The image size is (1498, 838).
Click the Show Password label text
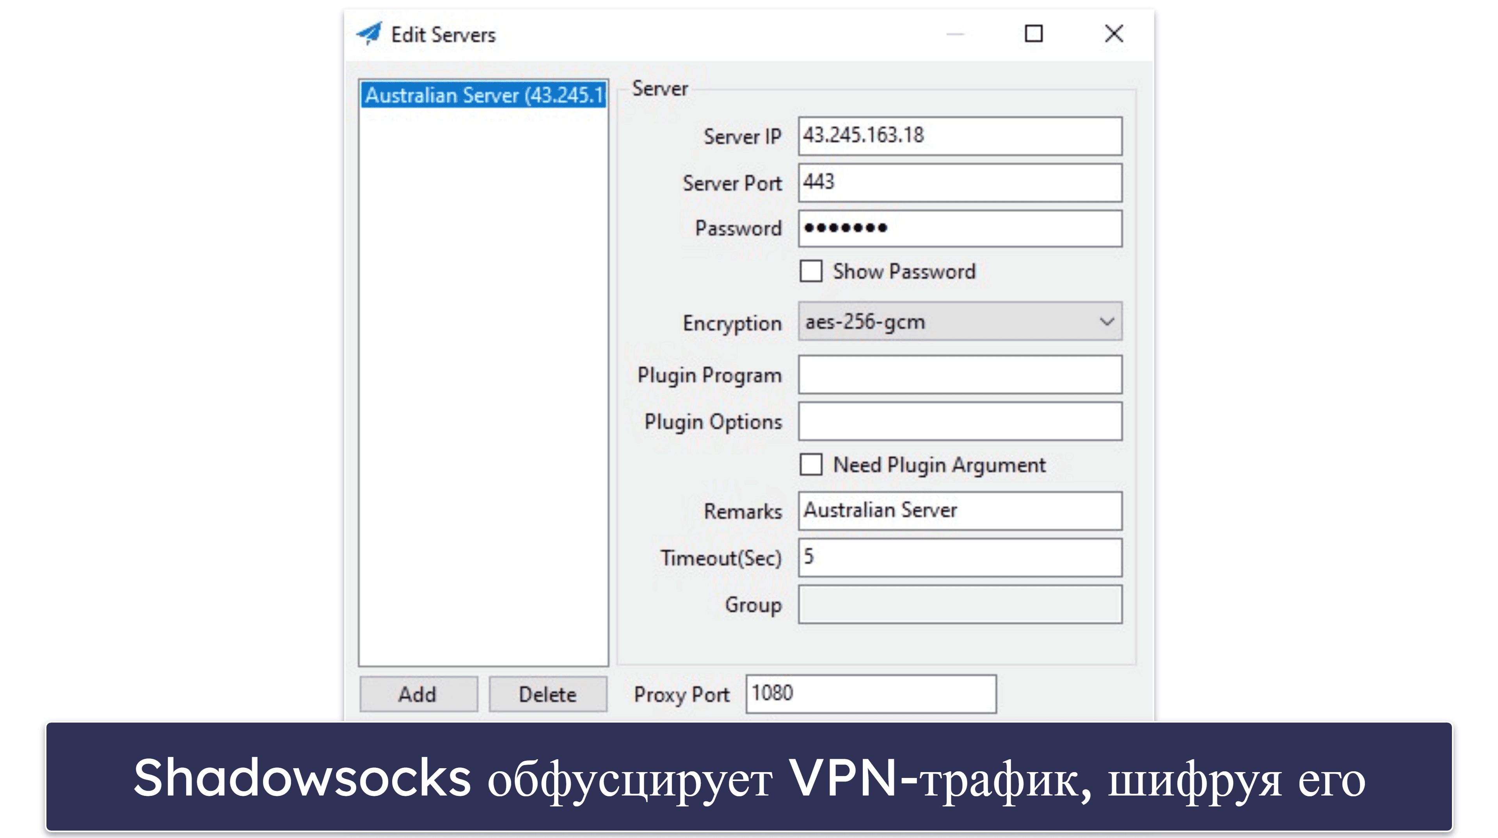coord(904,271)
